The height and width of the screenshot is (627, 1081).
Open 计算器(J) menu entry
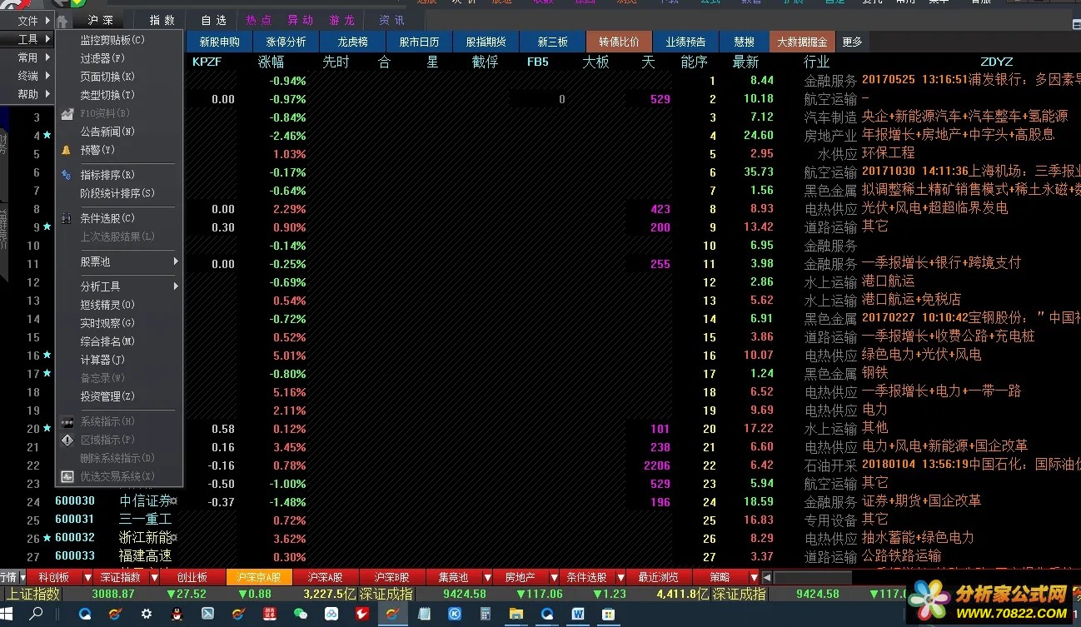[119, 360]
